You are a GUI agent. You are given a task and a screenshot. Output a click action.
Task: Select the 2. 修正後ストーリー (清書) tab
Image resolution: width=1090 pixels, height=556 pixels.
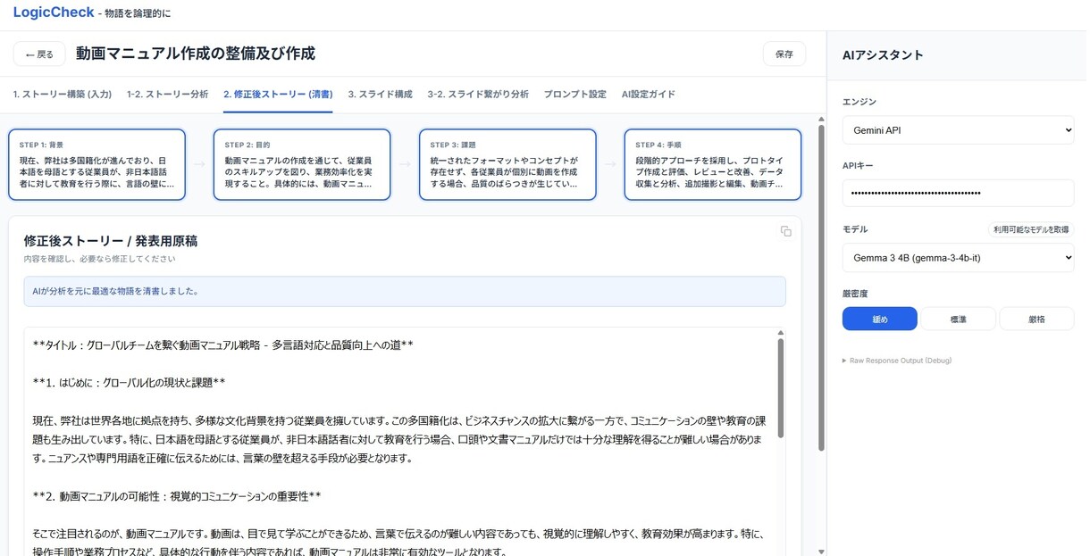pyautogui.click(x=278, y=95)
